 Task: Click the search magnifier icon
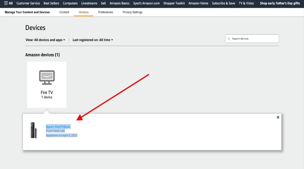[229, 39]
